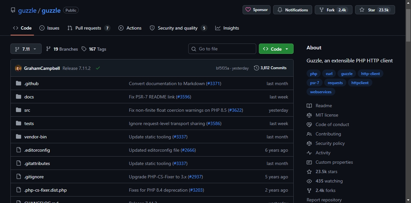
Task: Click the GrahamCampbell avatar image
Action: (18, 68)
